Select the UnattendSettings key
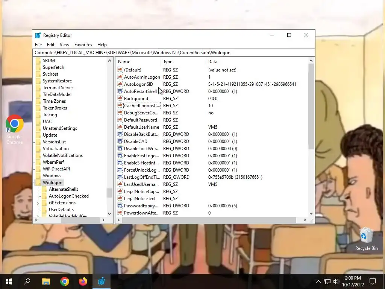Screen dimensions: 385x289 [60, 128]
